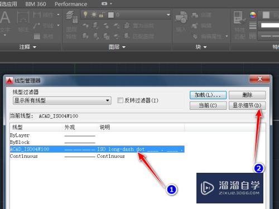
Task: Open the 线性 dropdown arrow
Action: pos(58,14)
